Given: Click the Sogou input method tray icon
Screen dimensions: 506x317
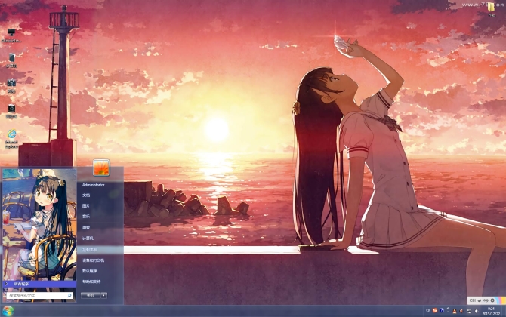Looking at the screenshot, I should 435,310.
